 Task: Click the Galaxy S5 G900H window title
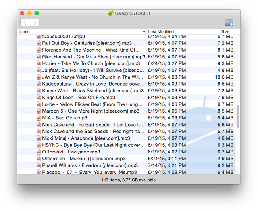(132, 13)
